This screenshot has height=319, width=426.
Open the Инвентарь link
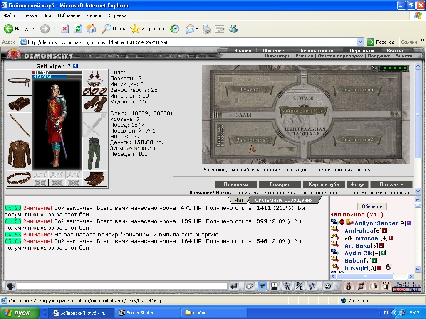pyautogui.click(x=277, y=56)
